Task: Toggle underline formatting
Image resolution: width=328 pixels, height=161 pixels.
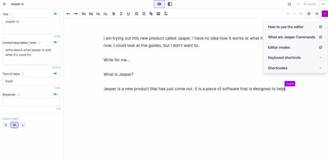Action: pos(128,14)
